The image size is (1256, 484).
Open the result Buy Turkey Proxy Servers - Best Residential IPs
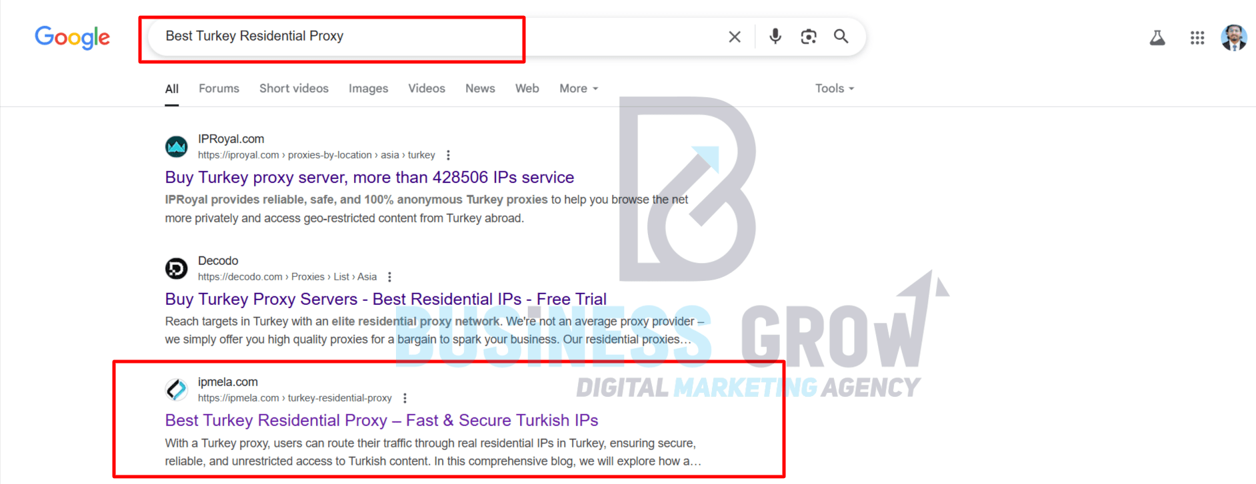point(386,299)
